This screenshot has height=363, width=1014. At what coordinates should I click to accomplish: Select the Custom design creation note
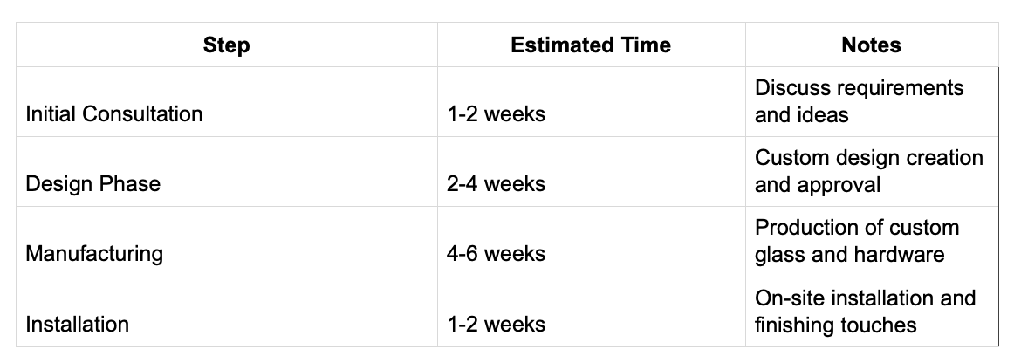868,171
